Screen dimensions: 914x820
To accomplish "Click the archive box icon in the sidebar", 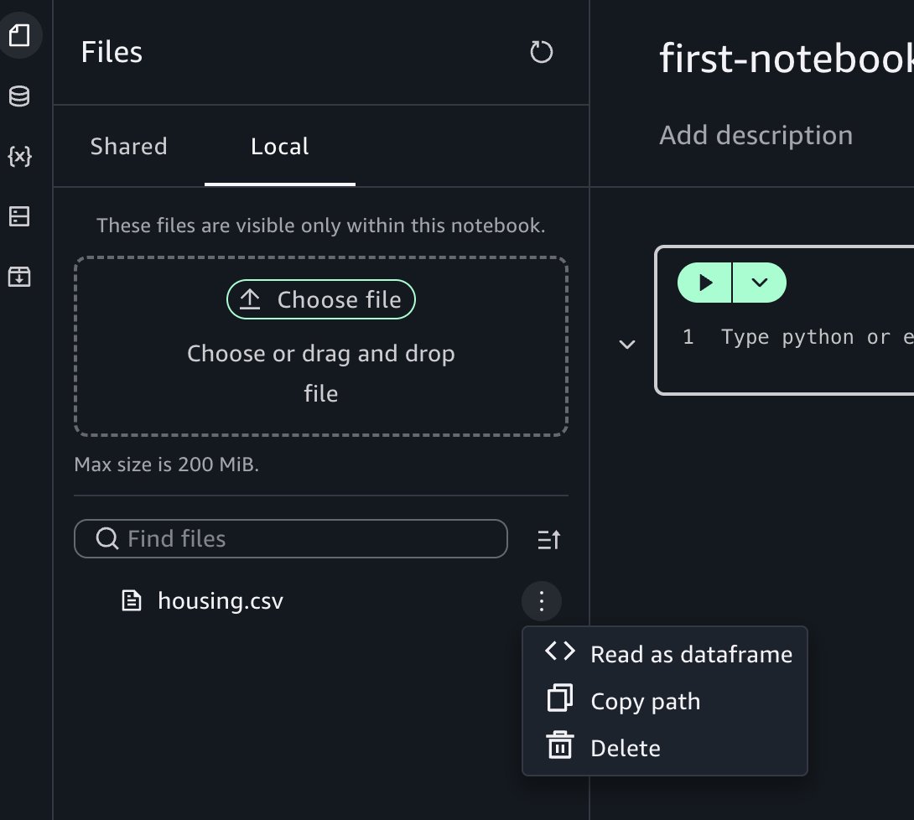I will tap(19, 276).
